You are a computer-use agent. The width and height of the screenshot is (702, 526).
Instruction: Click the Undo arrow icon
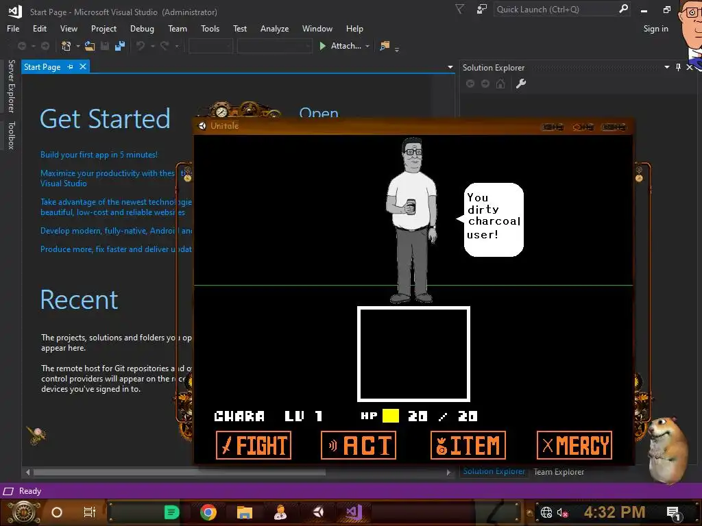click(141, 46)
